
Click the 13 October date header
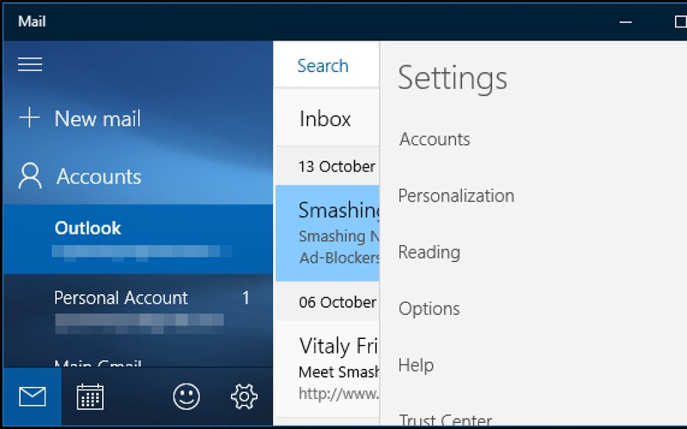(337, 166)
